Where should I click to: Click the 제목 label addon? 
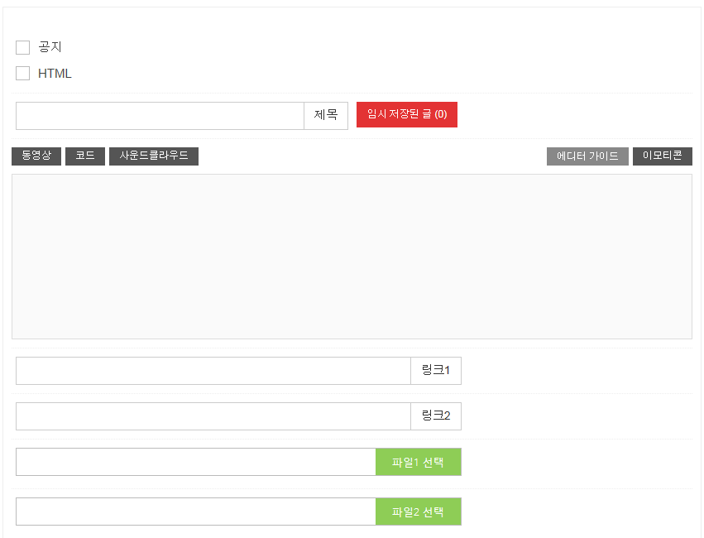[326, 116]
